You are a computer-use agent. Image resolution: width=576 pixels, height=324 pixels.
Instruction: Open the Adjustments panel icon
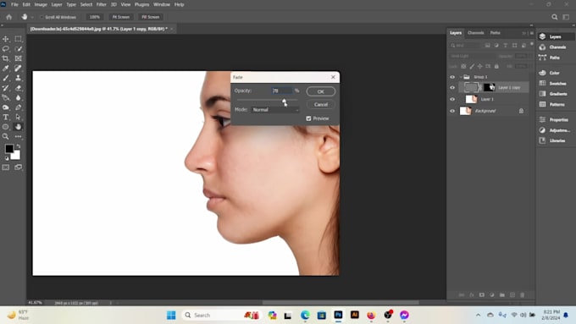point(542,130)
